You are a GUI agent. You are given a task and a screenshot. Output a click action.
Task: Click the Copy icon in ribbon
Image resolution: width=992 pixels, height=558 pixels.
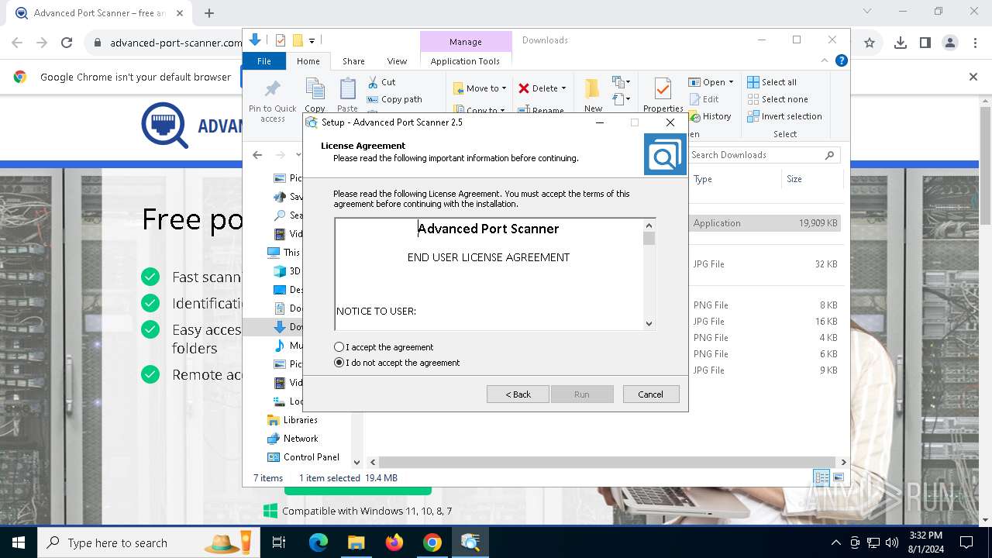[315, 89]
